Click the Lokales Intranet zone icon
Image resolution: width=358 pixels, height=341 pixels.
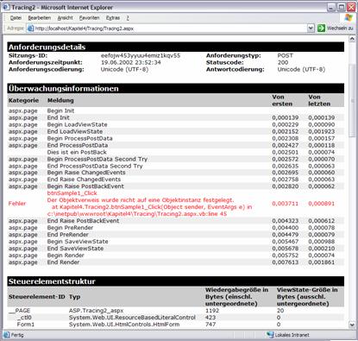270,335
